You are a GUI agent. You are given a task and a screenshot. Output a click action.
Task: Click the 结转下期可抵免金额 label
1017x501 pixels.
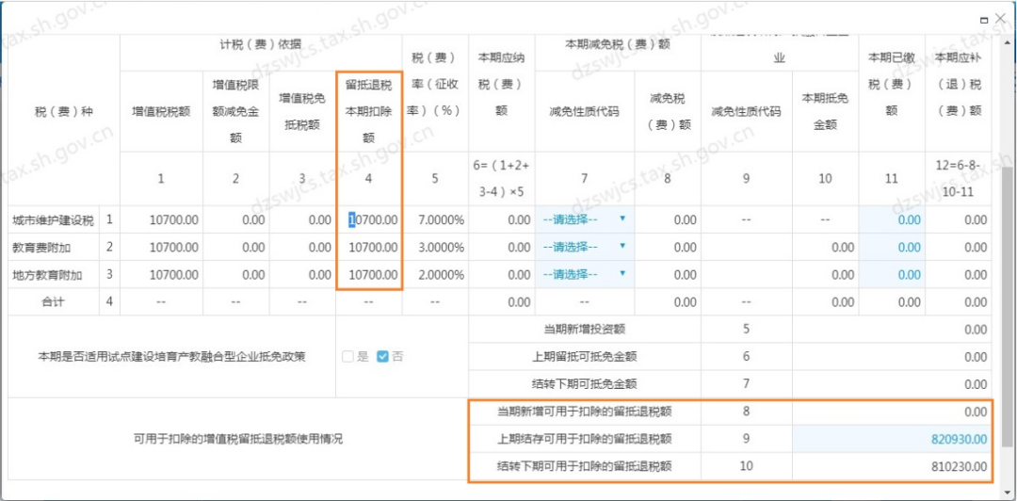click(585, 383)
